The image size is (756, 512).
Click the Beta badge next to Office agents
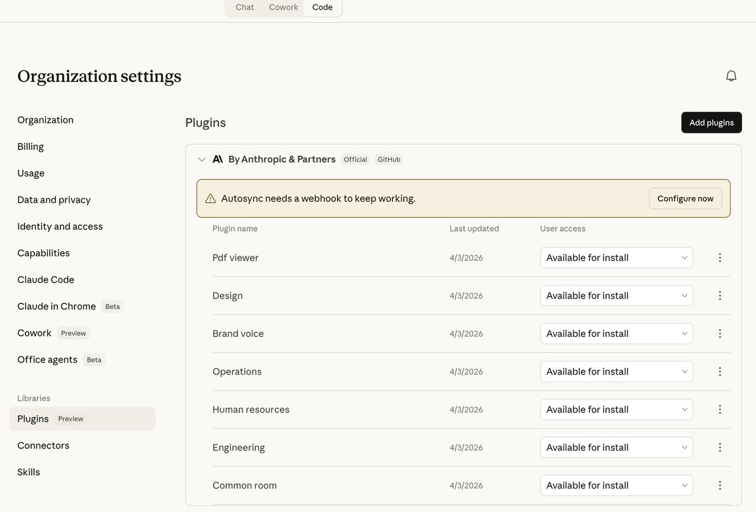click(x=94, y=360)
